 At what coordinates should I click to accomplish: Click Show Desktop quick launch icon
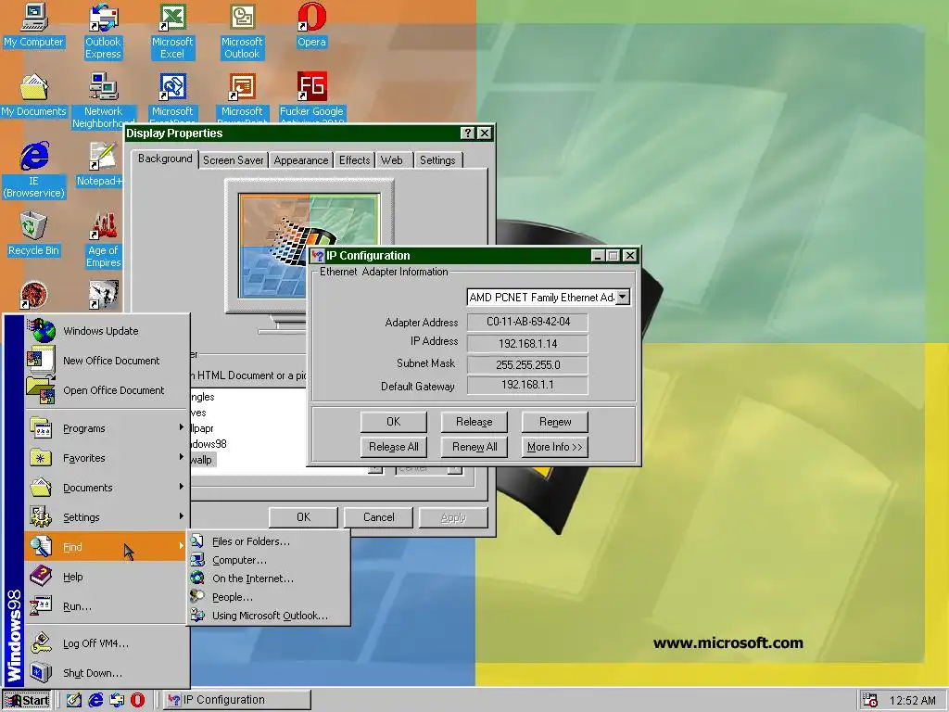point(74,700)
